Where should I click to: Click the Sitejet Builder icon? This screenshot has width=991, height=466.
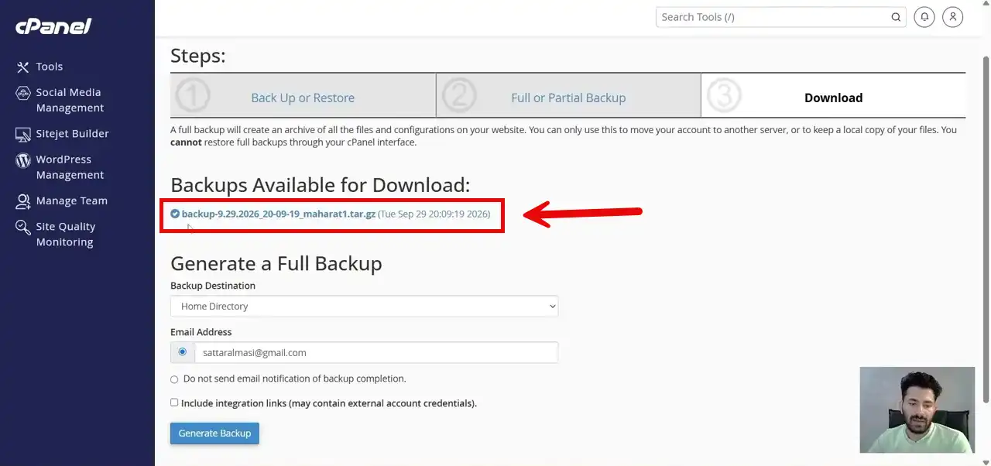tap(23, 134)
